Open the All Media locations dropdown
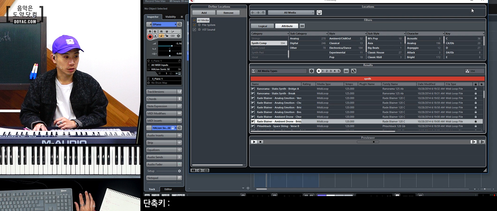The height and width of the screenshot is (211, 497). point(291,13)
